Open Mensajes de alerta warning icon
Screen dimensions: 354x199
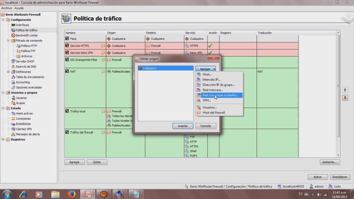tap(13, 134)
